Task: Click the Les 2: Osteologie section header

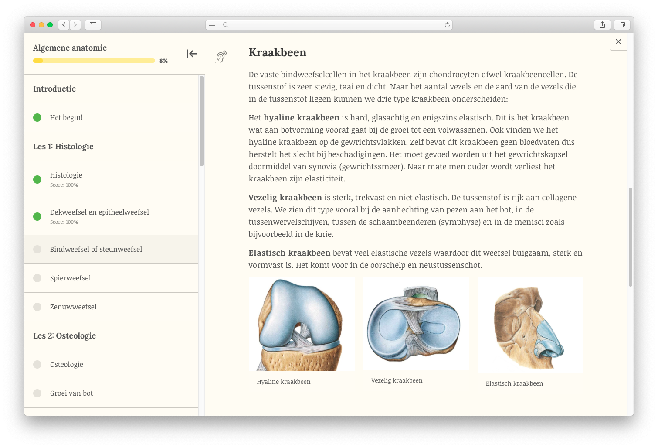Action: tap(64, 335)
